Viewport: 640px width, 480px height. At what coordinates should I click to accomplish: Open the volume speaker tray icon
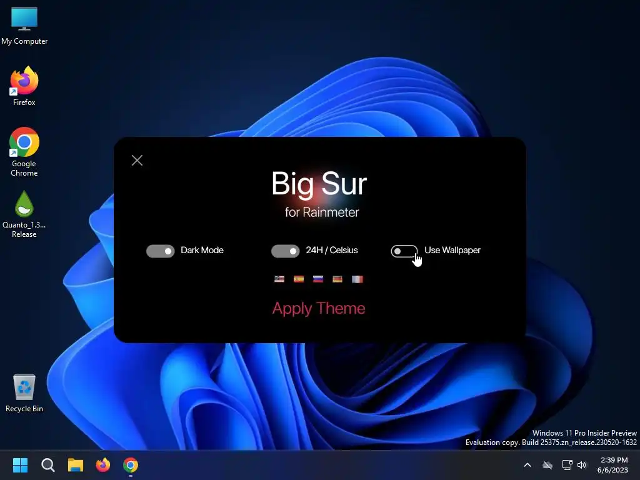[582, 465]
